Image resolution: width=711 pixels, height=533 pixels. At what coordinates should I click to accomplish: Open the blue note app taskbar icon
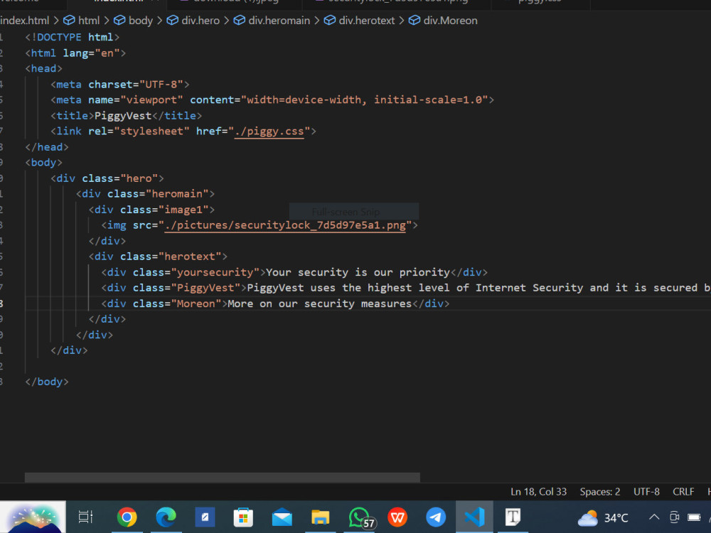[205, 517]
